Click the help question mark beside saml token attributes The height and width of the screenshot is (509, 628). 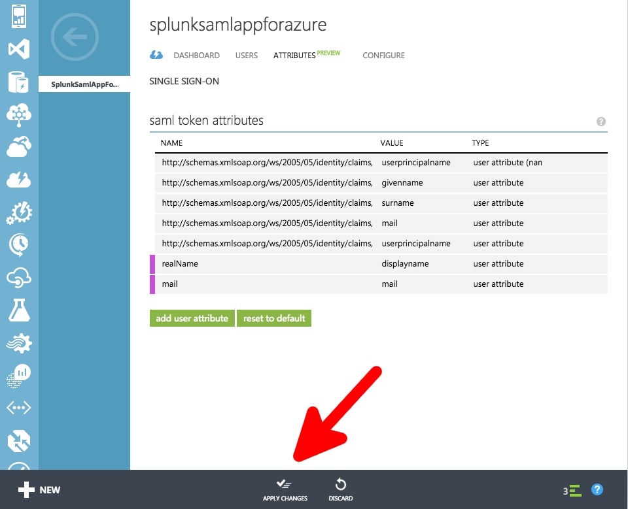601,122
